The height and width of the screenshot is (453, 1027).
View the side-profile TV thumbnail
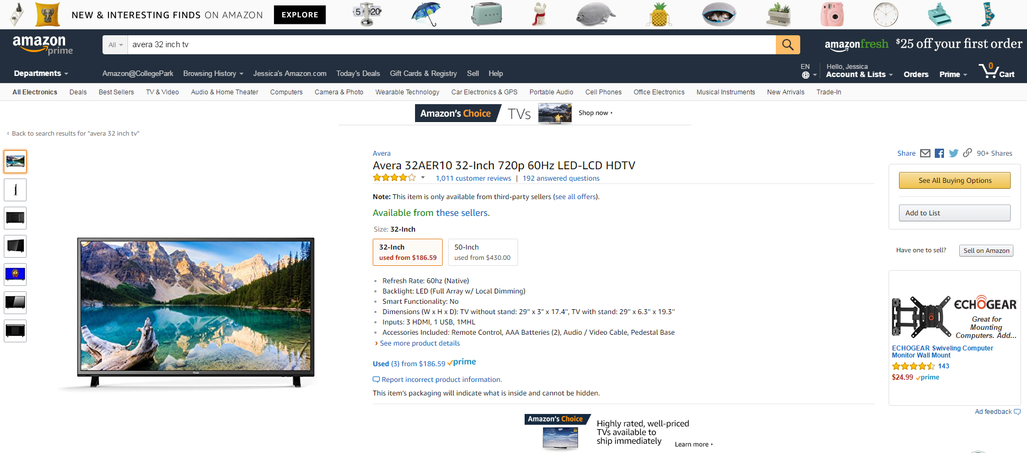pos(15,190)
